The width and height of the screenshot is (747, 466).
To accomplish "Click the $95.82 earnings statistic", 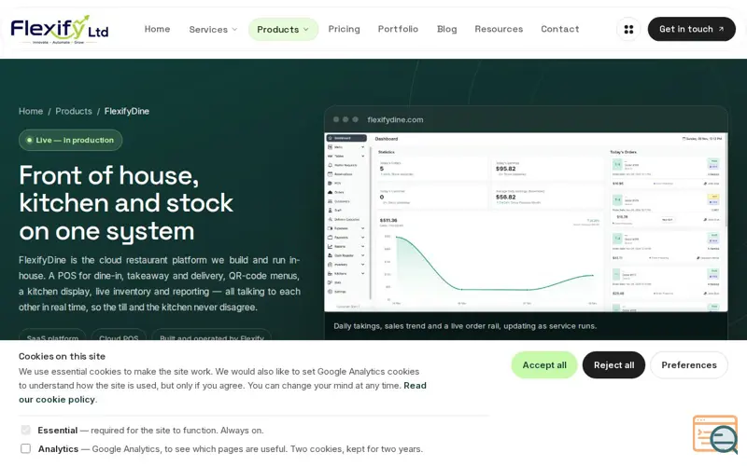I will [x=505, y=169].
